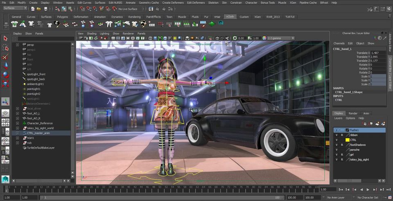Click the four-view layout icon
This screenshot has width=393, height=201.
[5, 122]
